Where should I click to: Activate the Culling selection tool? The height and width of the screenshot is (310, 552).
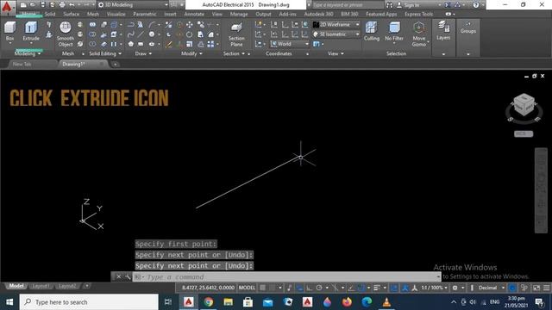click(x=372, y=31)
